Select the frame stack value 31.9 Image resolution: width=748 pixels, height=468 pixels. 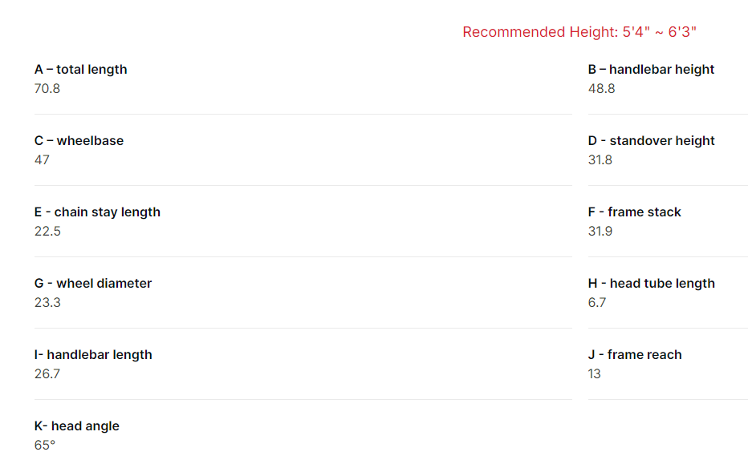[600, 232]
